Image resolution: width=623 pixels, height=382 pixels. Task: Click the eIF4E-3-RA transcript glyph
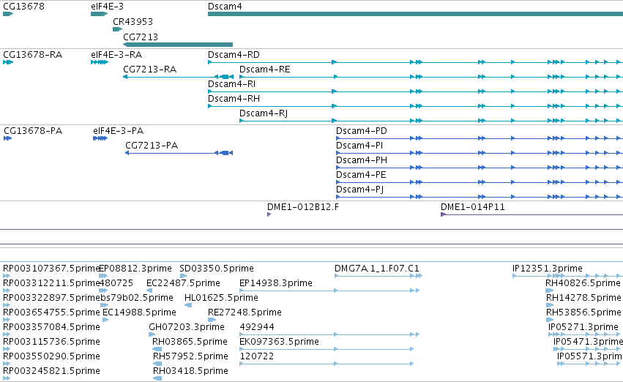[100, 62]
